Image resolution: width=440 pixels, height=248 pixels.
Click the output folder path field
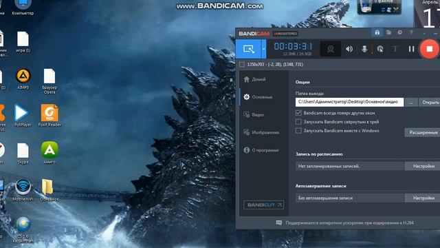click(349, 102)
